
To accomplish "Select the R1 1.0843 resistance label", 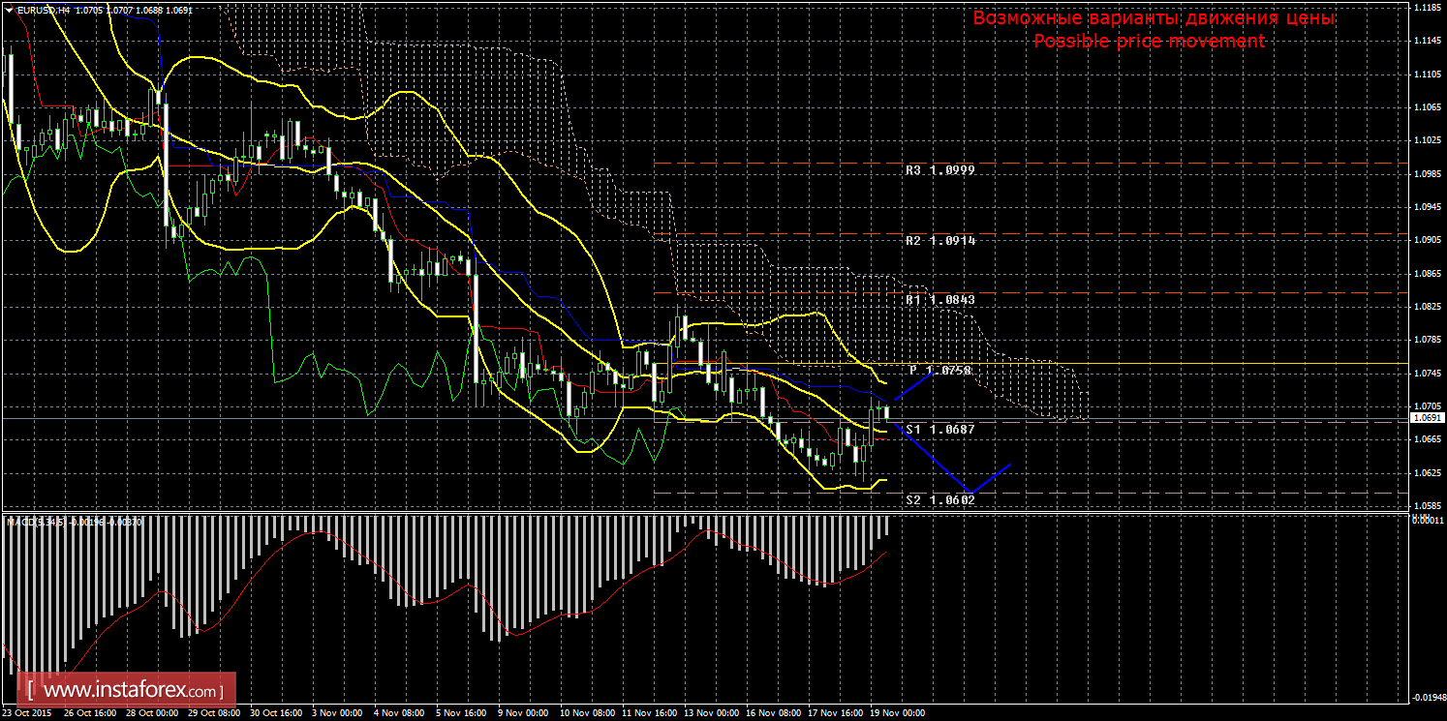I will [x=940, y=300].
